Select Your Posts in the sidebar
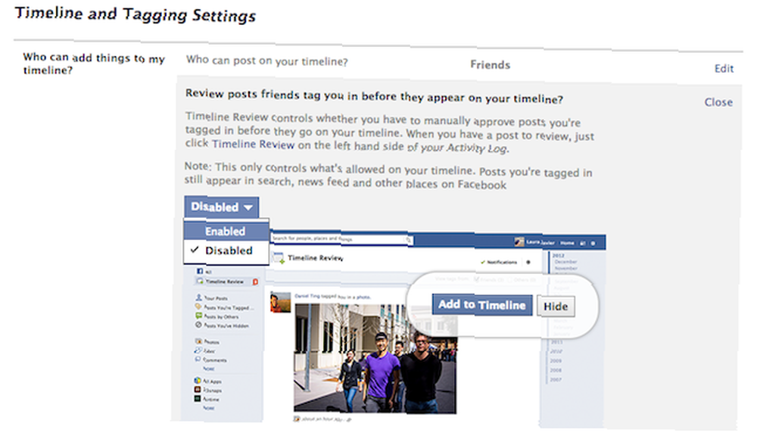This screenshot has width=757, height=433. click(215, 298)
